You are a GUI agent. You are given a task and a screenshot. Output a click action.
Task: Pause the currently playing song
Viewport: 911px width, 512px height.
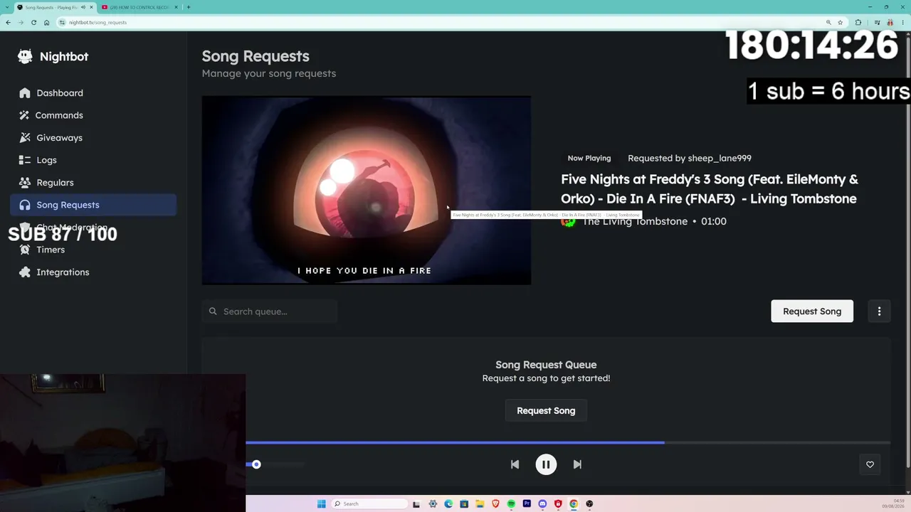point(546,464)
